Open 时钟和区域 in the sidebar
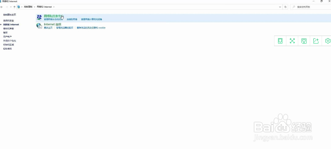The width and height of the screenshot is (331, 149). pos(8,45)
